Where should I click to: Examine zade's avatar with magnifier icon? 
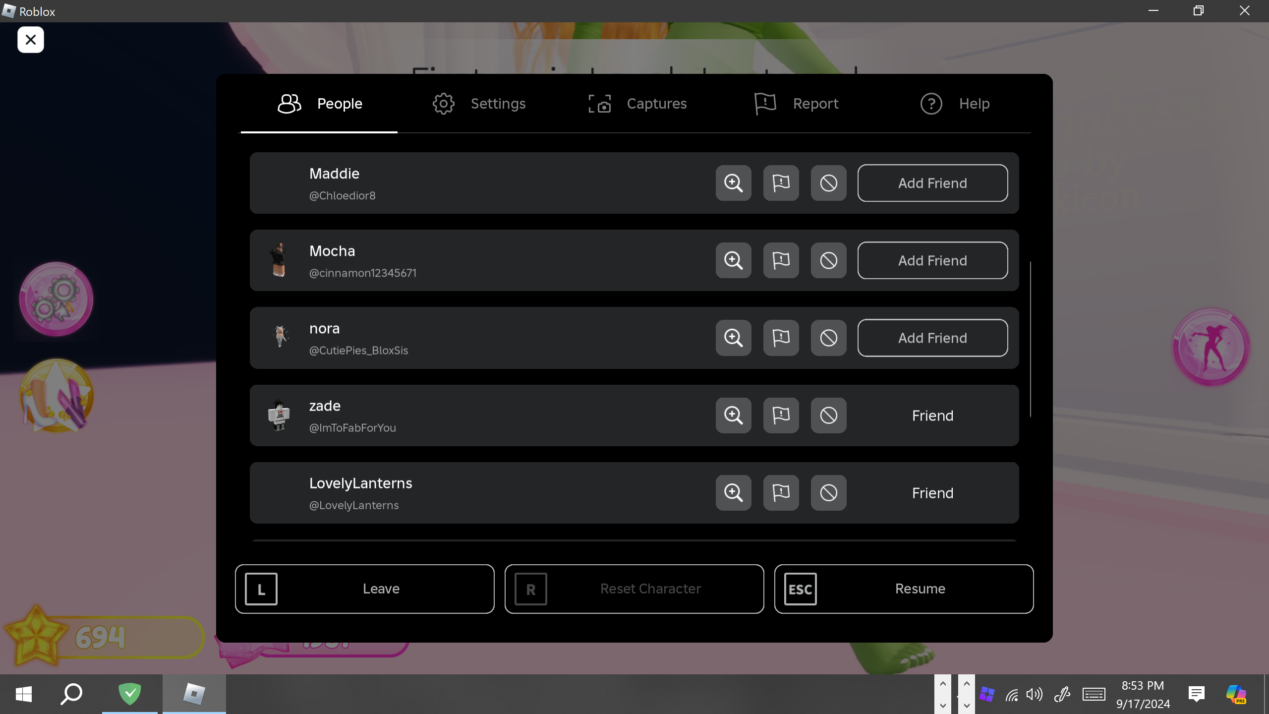(x=733, y=415)
